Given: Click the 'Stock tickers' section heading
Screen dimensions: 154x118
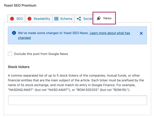Looking at the screenshot, I should click(19, 67).
